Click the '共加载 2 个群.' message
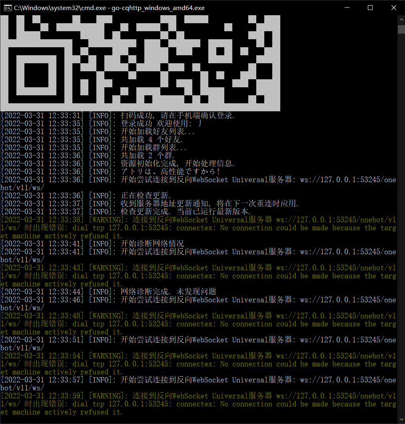Screen dimensions: 405x424 148,155
